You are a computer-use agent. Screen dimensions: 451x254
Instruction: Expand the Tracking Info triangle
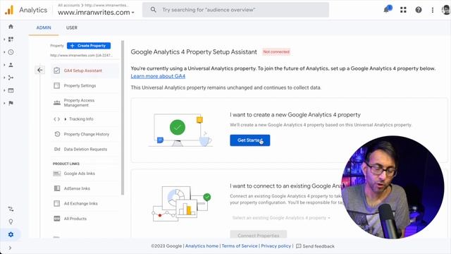click(66, 119)
